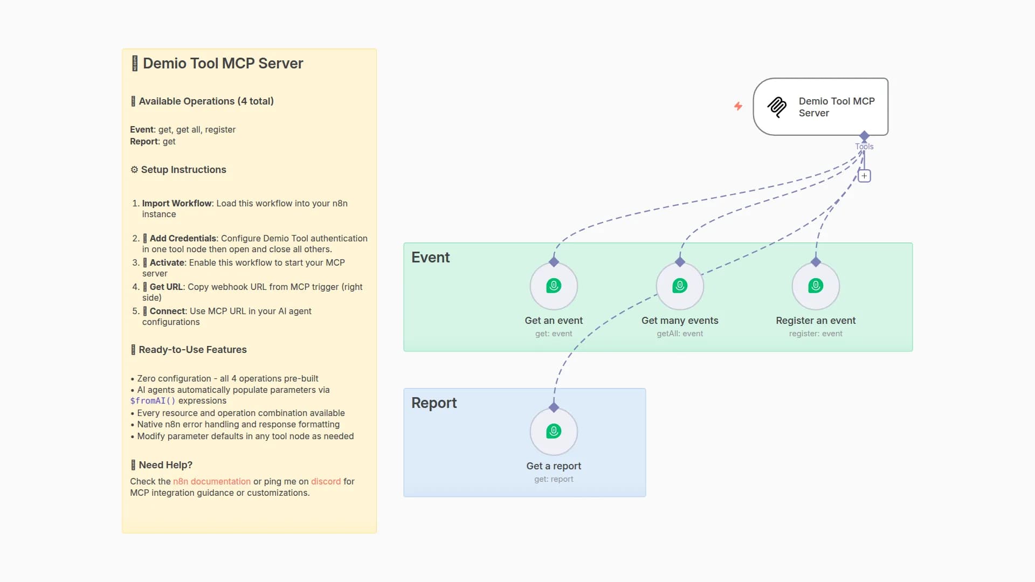Click the plus button to add a new tool
1035x582 pixels.
click(x=865, y=175)
